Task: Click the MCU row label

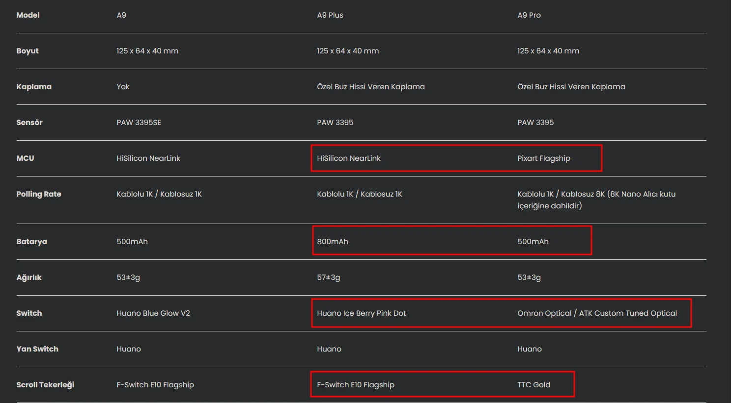Action: [25, 158]
